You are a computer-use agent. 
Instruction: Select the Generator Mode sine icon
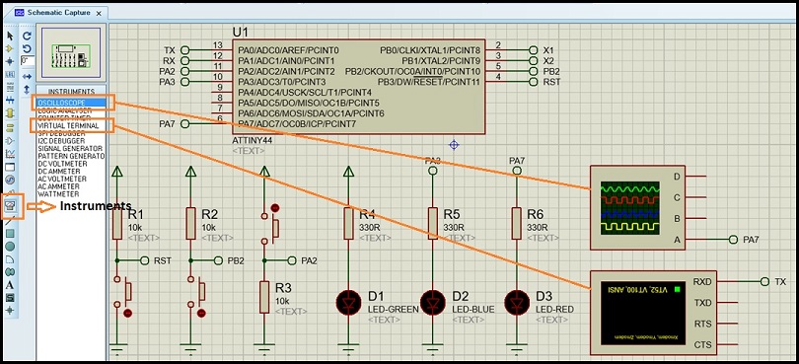click(x=10, y=180)
